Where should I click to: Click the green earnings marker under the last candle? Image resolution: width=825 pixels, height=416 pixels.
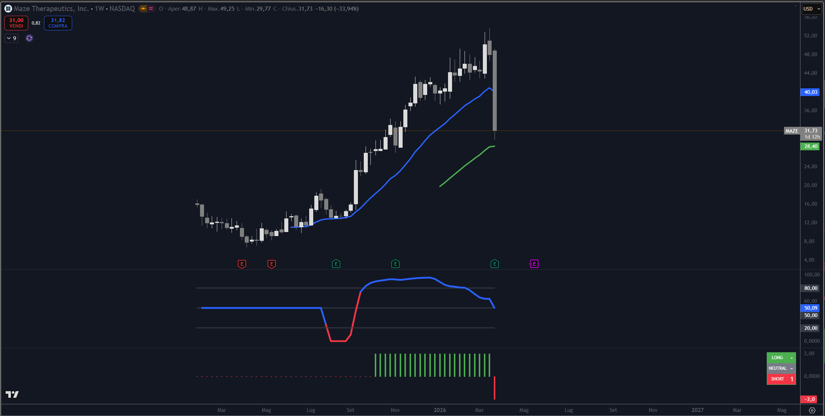(495, 264)
